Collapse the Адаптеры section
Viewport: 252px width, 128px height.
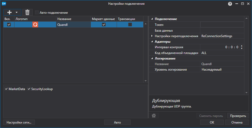click(152, 42)
